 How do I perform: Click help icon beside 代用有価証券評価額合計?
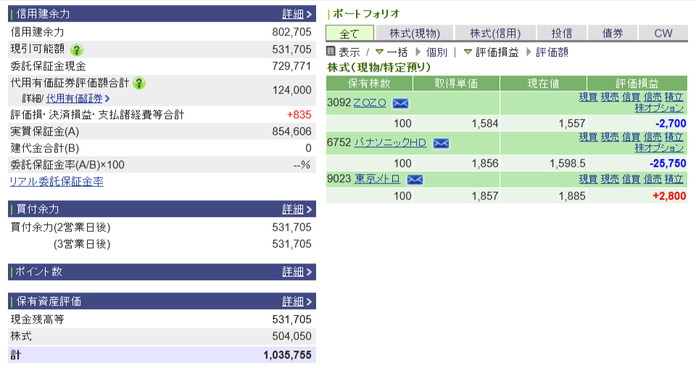click(139, 83)
